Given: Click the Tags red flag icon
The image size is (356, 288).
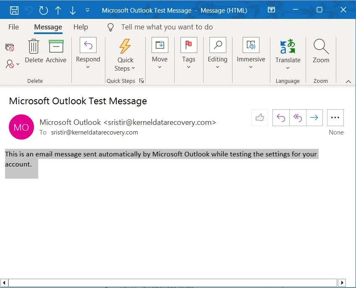Looking at the screenshot, I should point(188,45).
